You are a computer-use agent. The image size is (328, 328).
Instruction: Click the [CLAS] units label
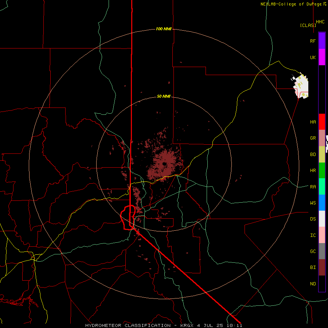click(x=308, y=25)
